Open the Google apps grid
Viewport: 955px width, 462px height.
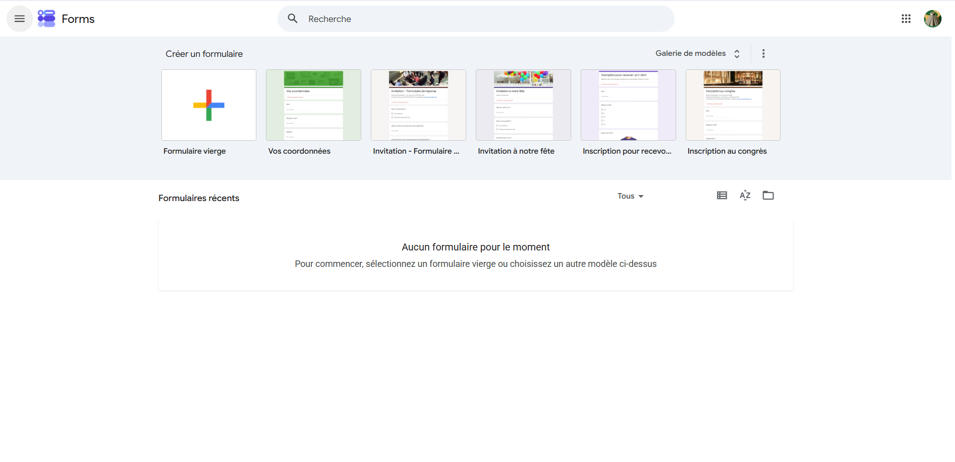click(906, 19)
